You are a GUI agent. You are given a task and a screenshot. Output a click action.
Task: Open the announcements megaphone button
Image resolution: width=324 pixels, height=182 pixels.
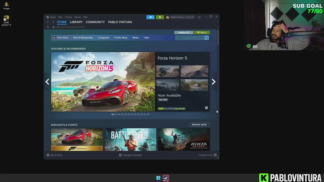150,17
